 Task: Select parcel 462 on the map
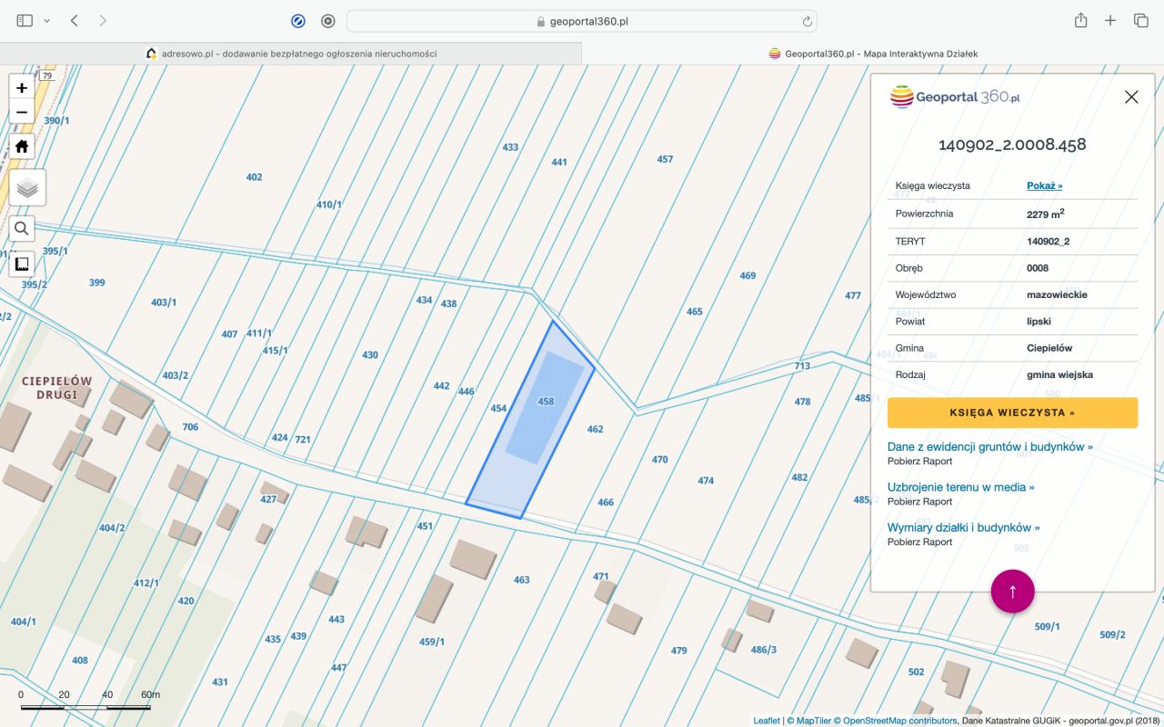click(595, 429)
